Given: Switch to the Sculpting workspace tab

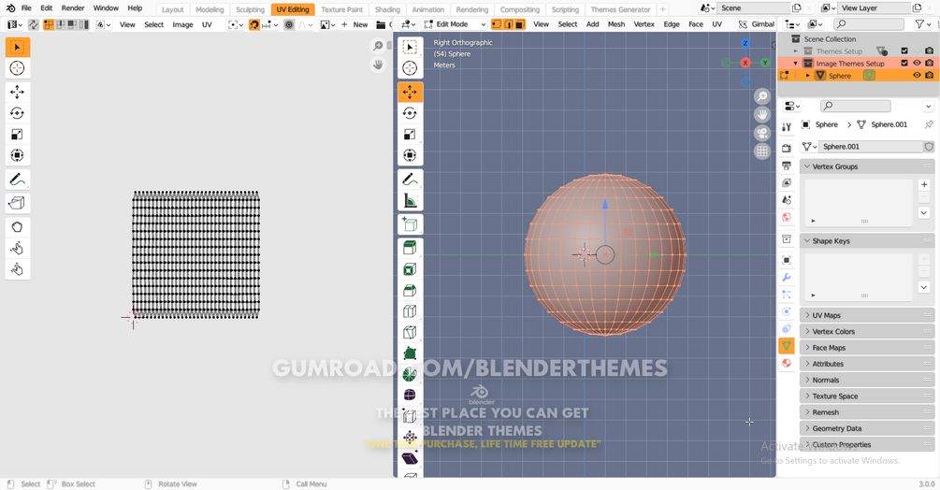Looking at the screenshot, I should click(x=250, y=9).
